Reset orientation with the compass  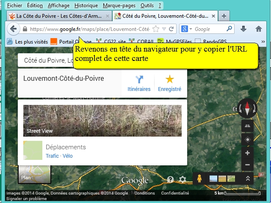pos(247,108)
